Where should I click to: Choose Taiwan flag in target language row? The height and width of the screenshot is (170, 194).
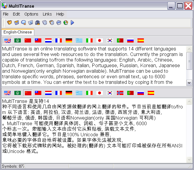coord(38,93)
